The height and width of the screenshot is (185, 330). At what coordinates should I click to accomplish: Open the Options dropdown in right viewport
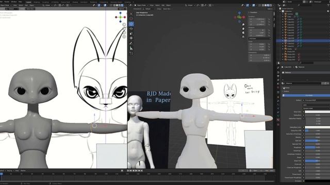[x=270, y=9]
